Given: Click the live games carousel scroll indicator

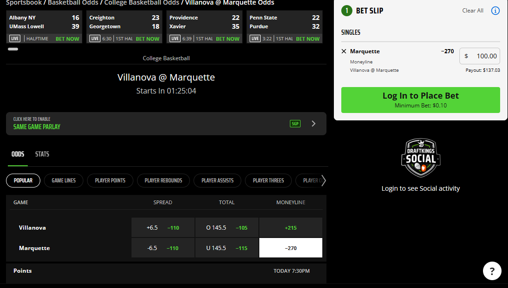Looking at the screenshot, I should [x=13, y=49].
